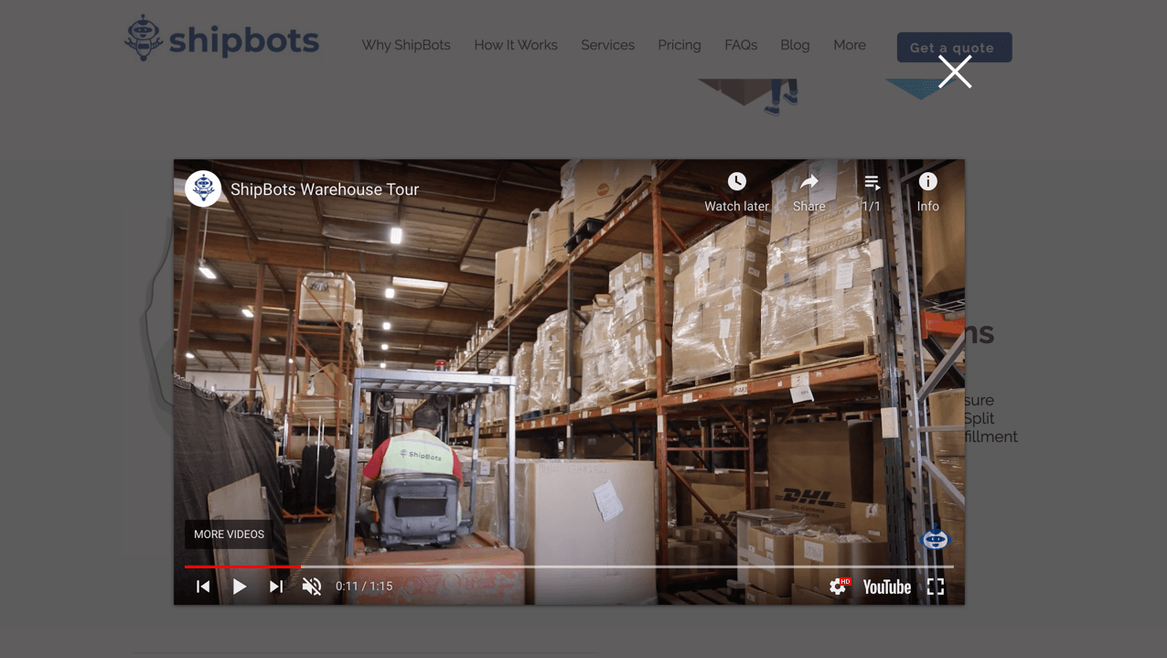Open the video settings gear with HD badge
This screenshot has height=658, width=1167.
pyautogui.click(x=840, y=587)
